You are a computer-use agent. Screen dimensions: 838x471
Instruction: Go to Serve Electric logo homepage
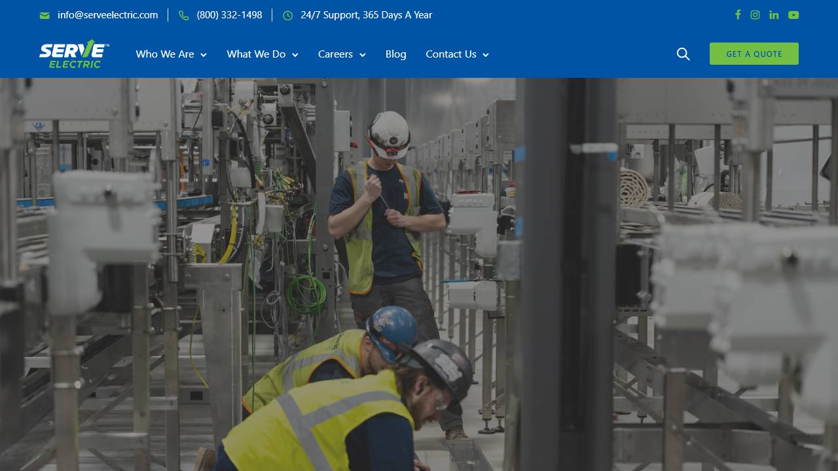74,54
